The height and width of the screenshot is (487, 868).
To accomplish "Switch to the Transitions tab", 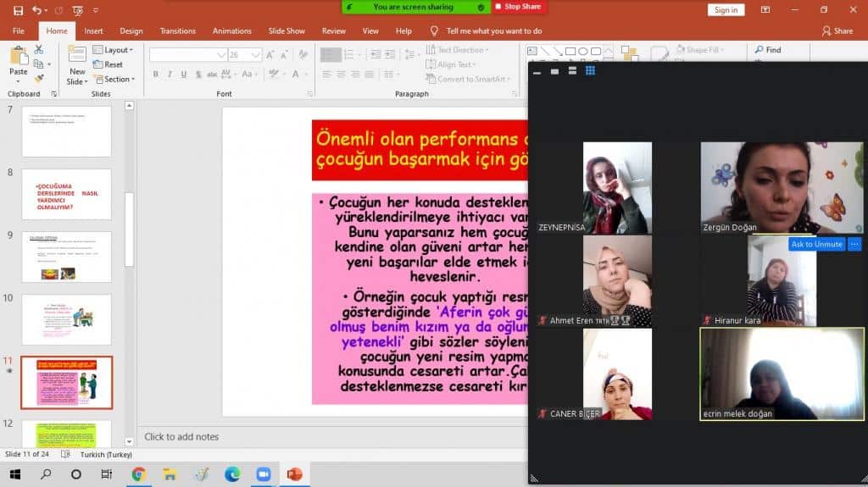I will pos(177,31).
